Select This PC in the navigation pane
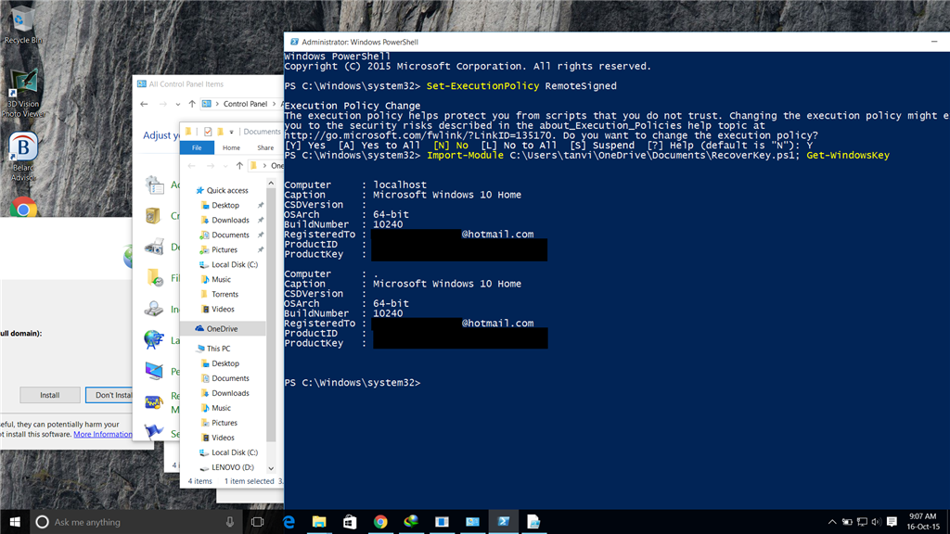 tap(218, 349)
